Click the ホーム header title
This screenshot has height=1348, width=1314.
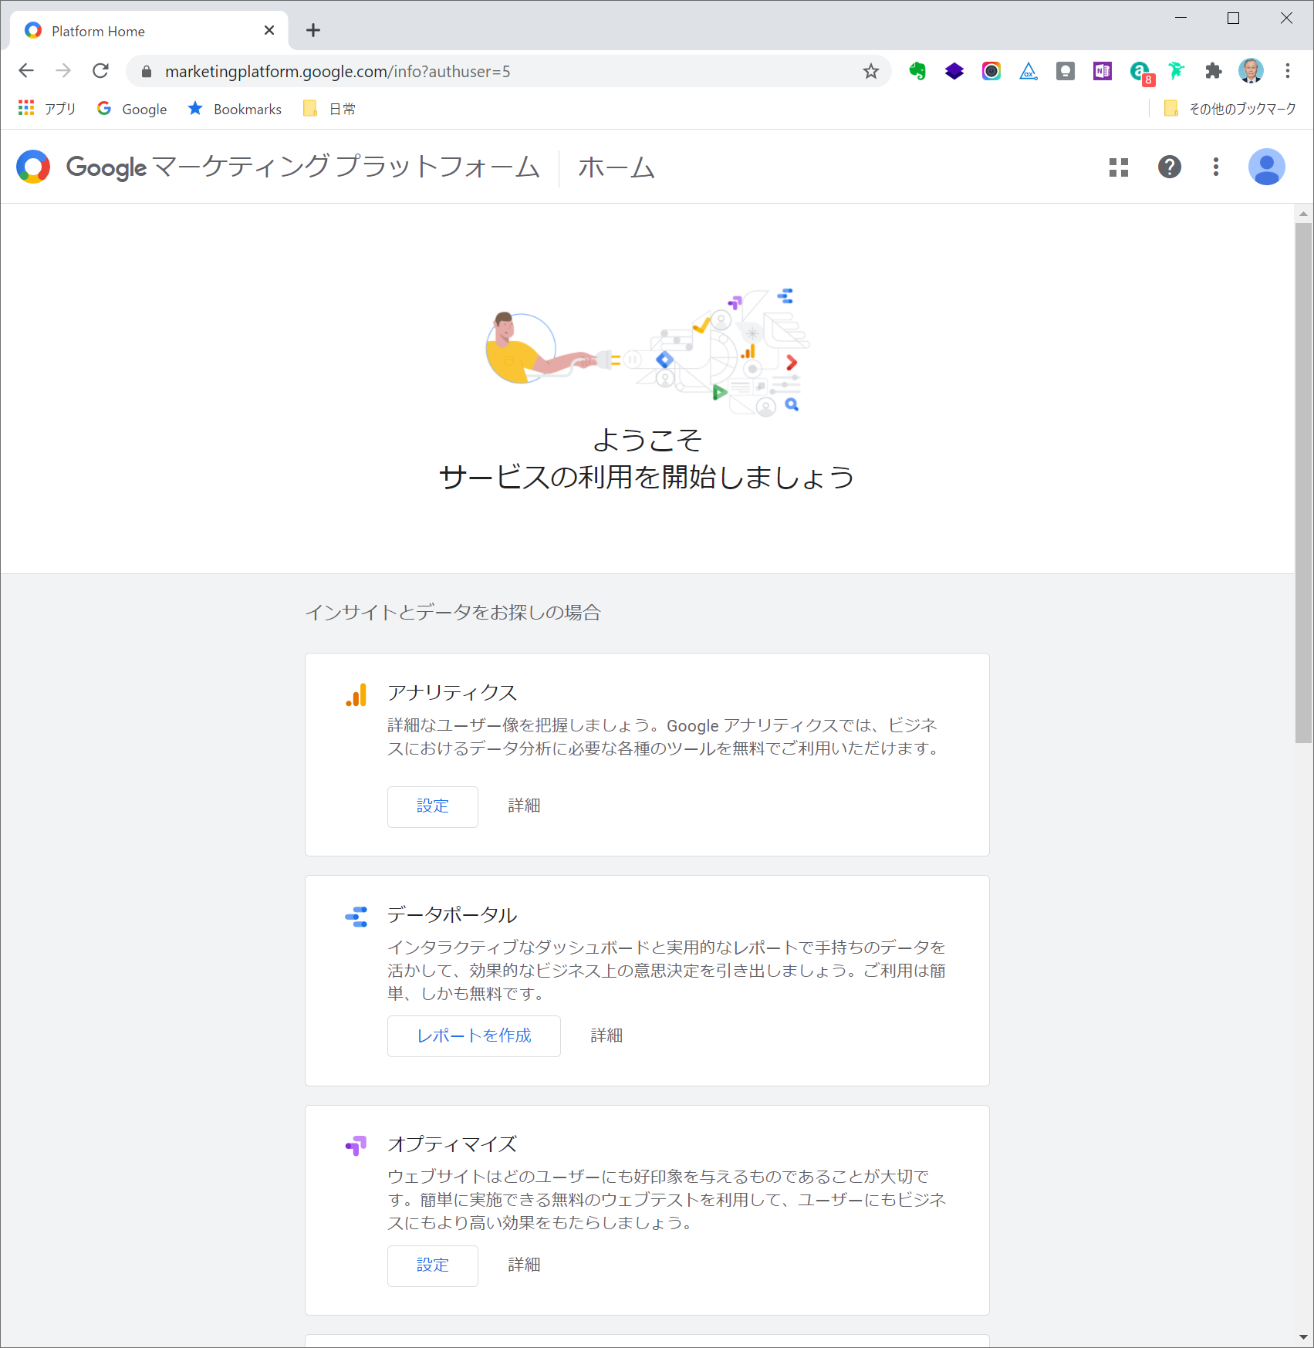coord(616,167)
